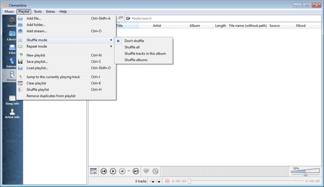This screenshot has height=187, width=324.
Task: Click the Save playlist floppy icon
Action: pos(20,61)
